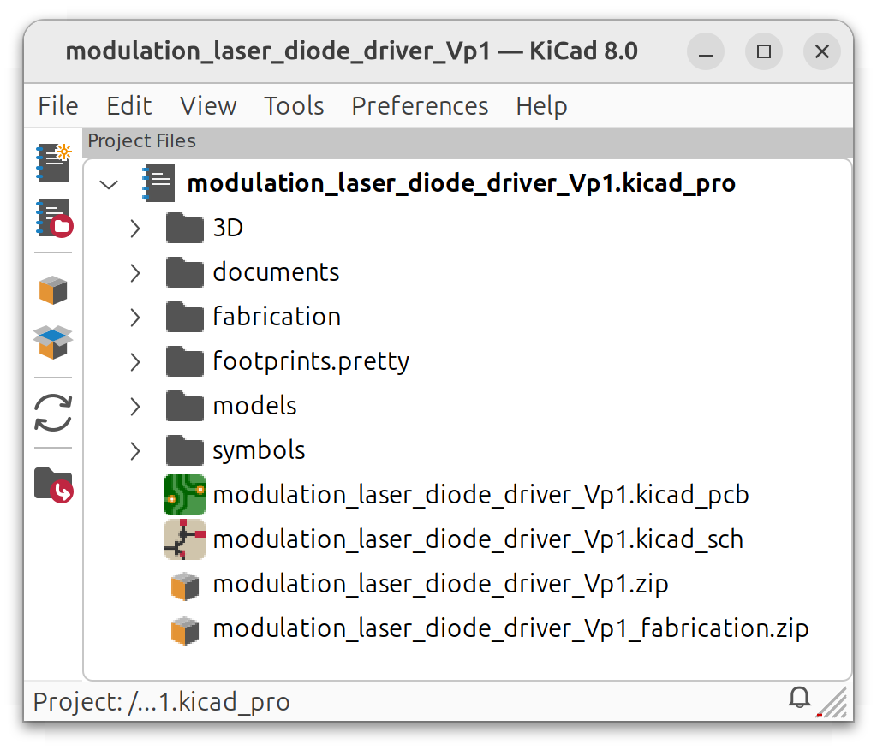Click the kicad_pro project file icon
Screen dimensions: 877x750
(158, 182)
